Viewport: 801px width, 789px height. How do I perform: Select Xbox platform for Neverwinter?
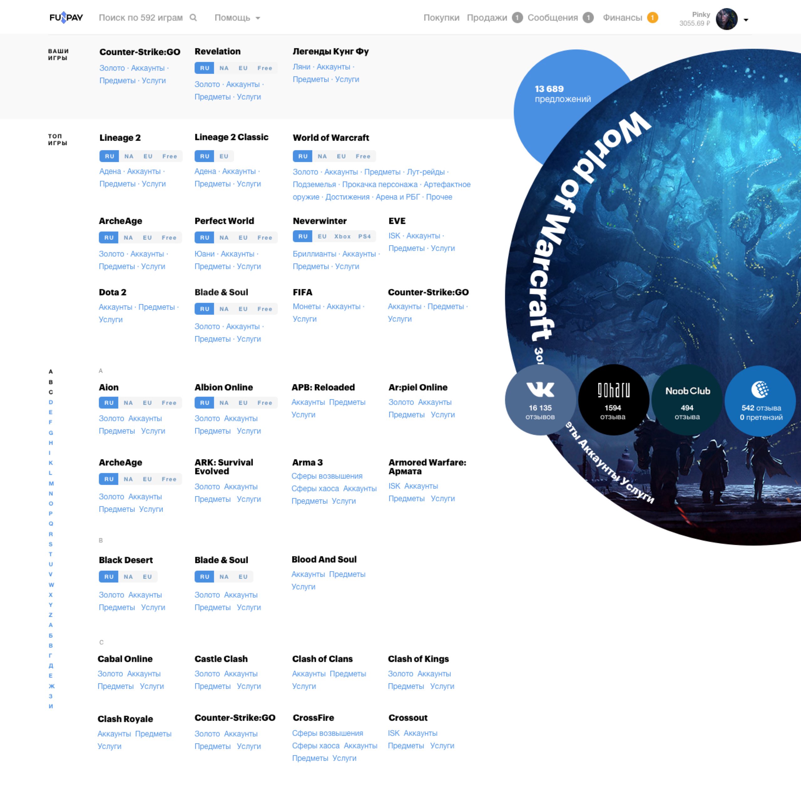click(342, 236)
